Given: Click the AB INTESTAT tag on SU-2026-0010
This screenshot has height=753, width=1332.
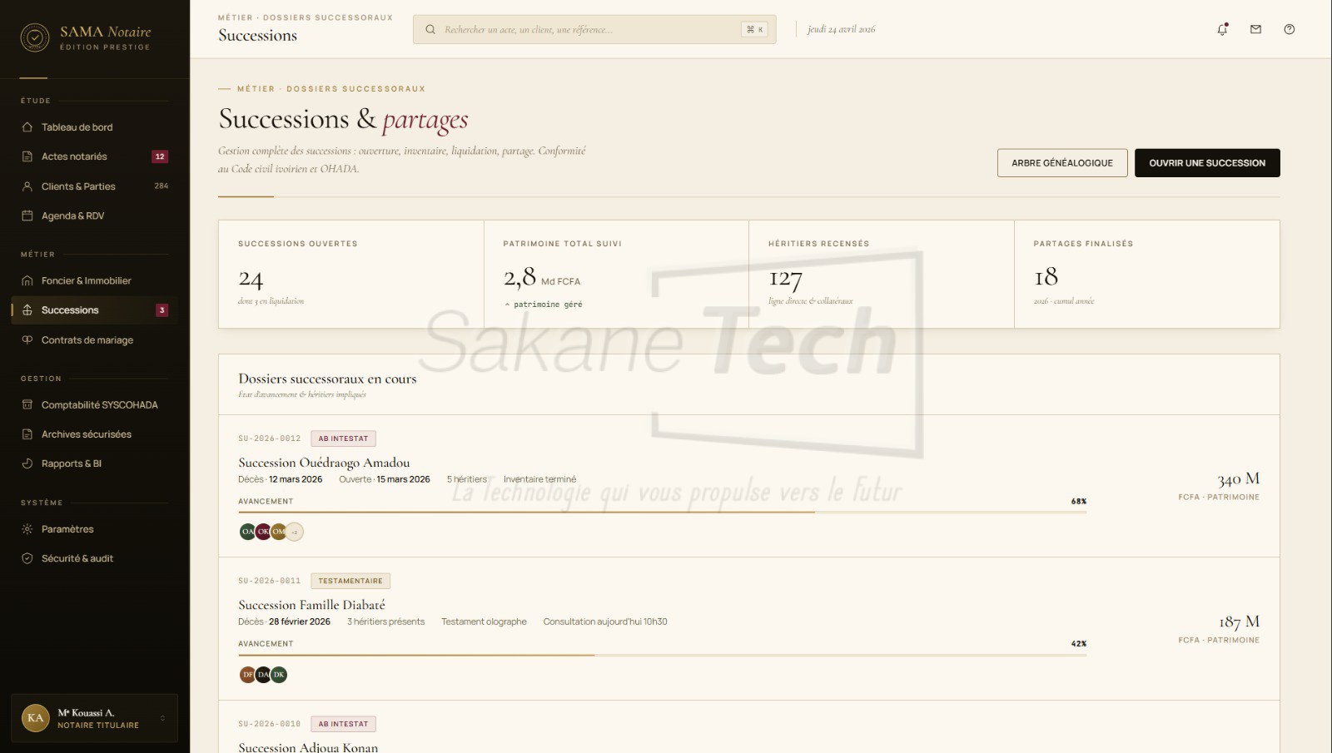Looking at the screenshot, I should coord(343,724).
